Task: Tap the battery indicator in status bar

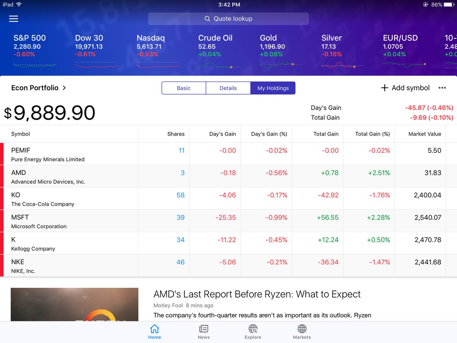Action: tap(449, 5)
